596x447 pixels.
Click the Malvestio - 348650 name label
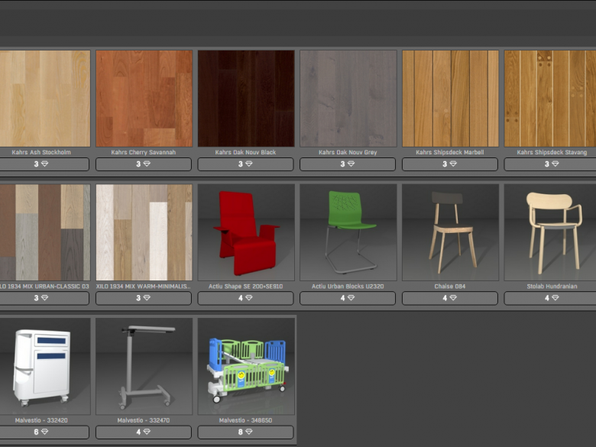click(245, 420)
